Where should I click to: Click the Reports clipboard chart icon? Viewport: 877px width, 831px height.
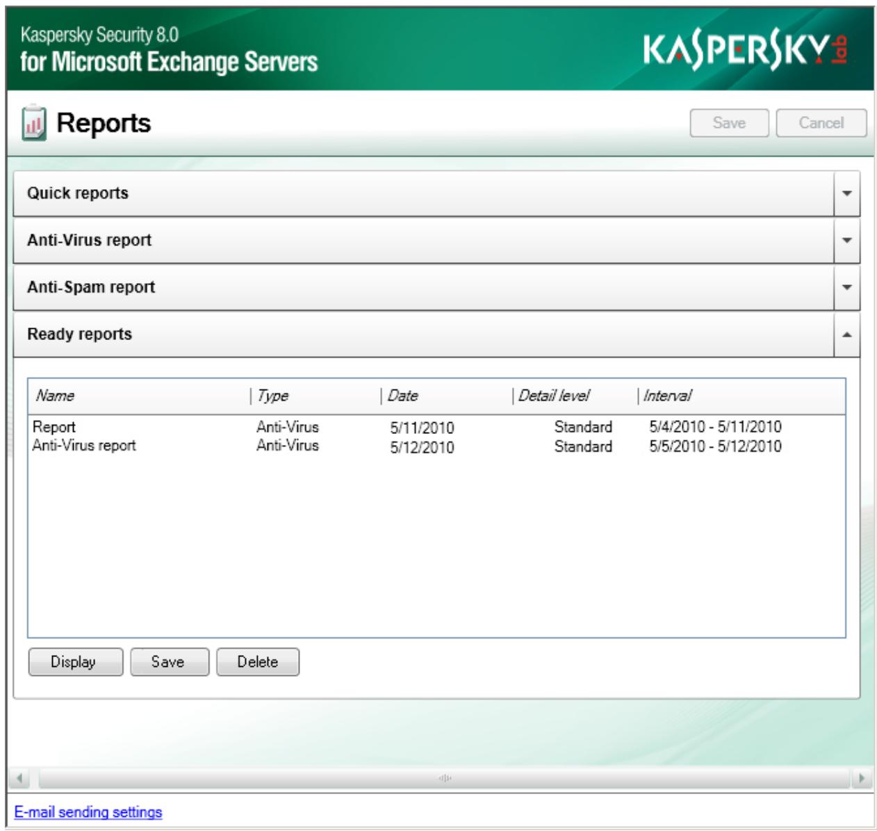tap(34, 122)
